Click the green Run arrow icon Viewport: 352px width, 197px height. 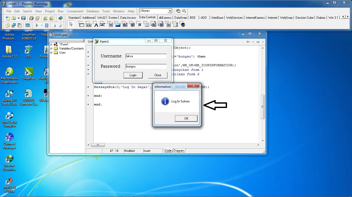click(37, 25)
